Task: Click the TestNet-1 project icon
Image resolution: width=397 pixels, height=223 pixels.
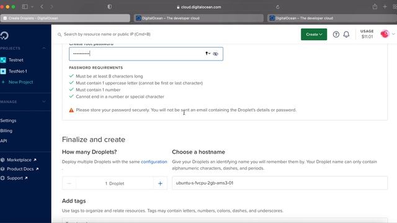Action: 3,71
